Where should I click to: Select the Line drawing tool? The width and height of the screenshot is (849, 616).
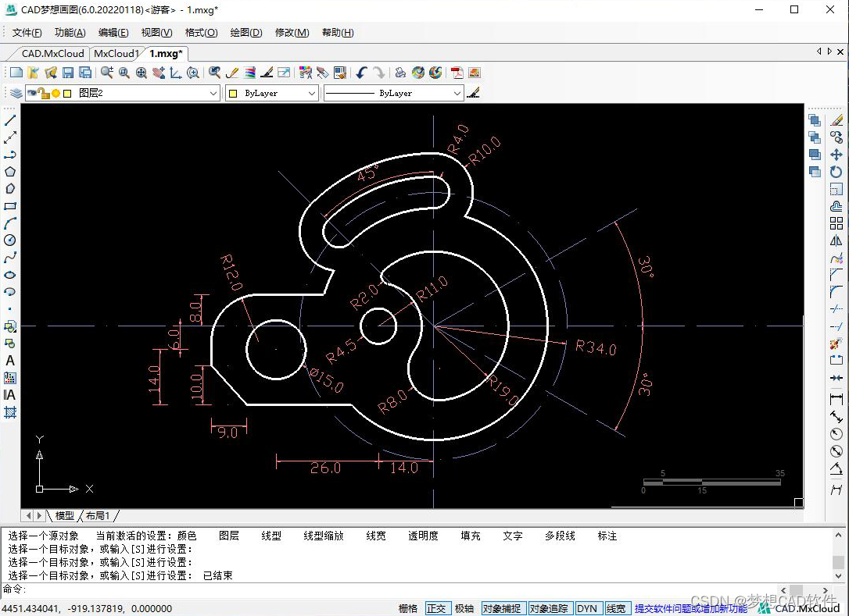(9, 120)
